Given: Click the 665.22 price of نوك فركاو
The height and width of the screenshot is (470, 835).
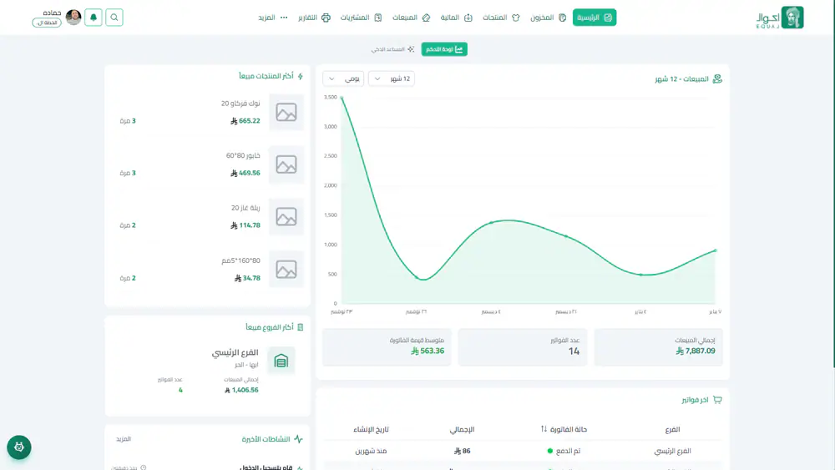Looking at the screenshot, I should tap(245, 121).
